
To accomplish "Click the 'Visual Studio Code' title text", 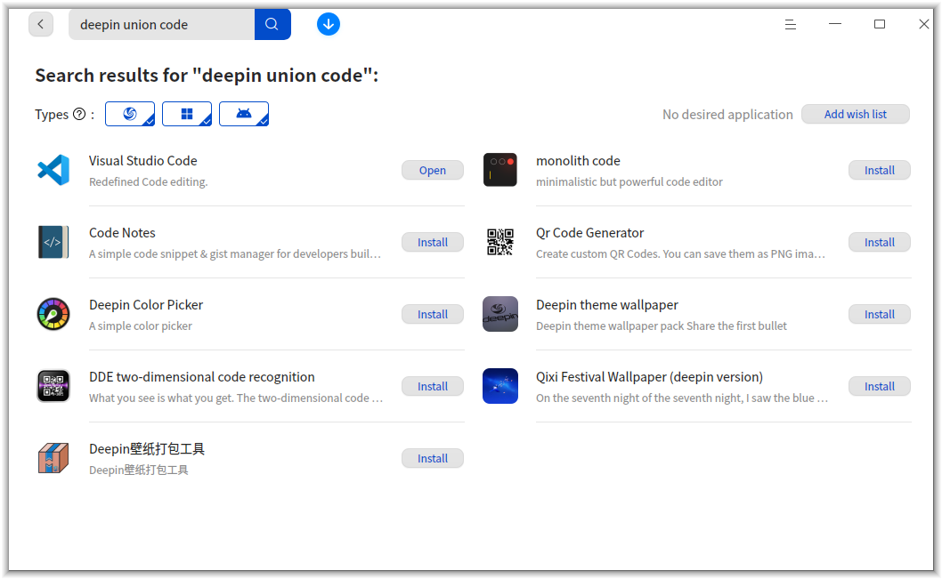I will pos(143,161).
